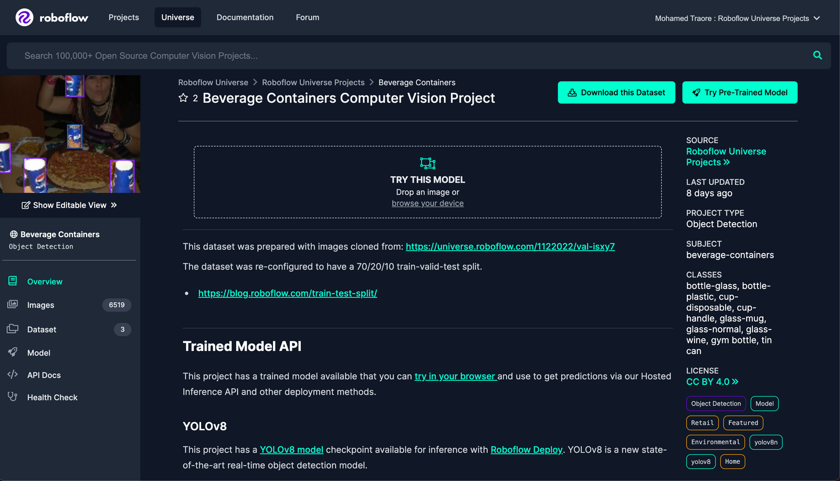Switch to the Universe tab
This screenshot has width=840, height=481.
click(x=177, y=17)
